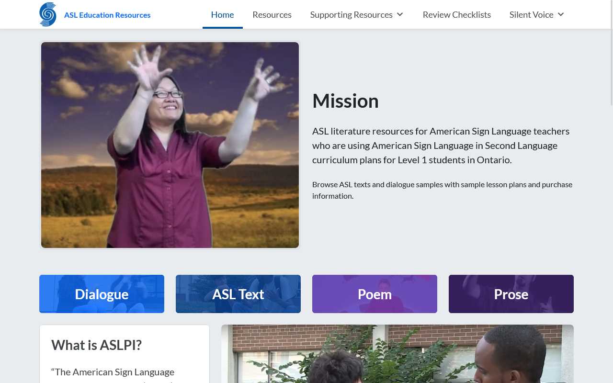Open the Review Checklists page
The width and height of the screenshot is (613, 383).
click(456, 14)
